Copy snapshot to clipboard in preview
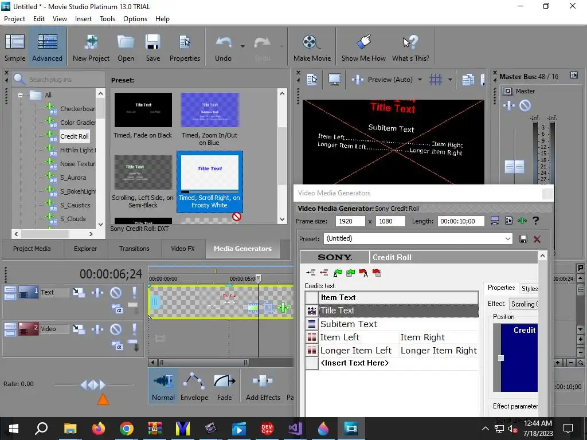The image size is (587, 440). click(468, 79)
